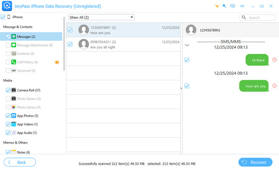279x169 pixels.
Task: Open the shopping cart purchase icon
Action: pos(217,6)
